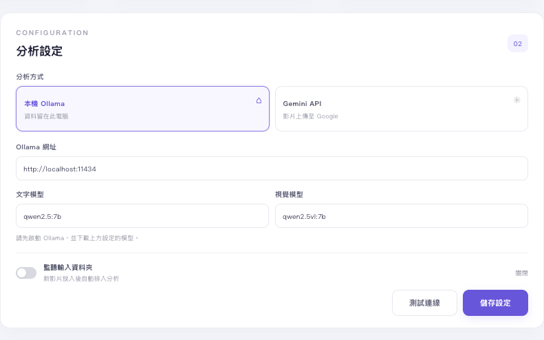Click the 文字模型 label

pos(30,195)
